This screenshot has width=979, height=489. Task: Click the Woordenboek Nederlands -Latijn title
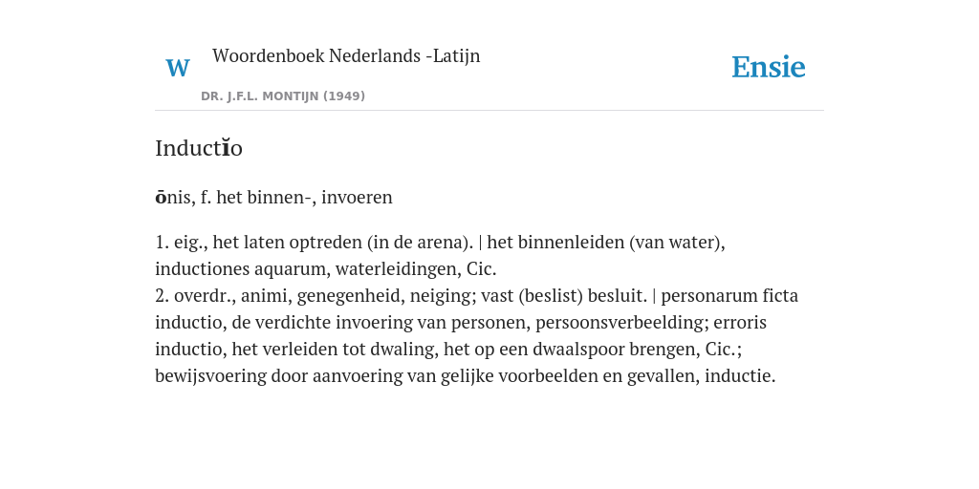(x=346, y=55)
